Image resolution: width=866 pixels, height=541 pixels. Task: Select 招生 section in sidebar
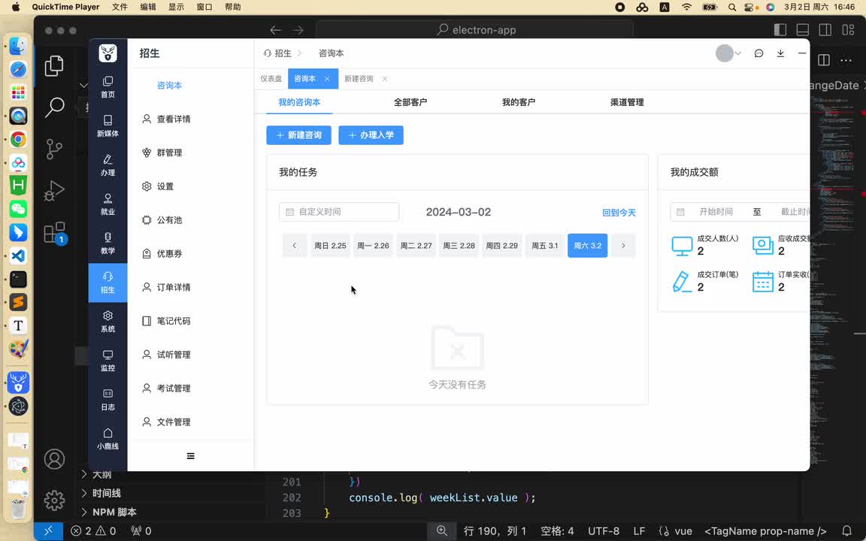107,283
